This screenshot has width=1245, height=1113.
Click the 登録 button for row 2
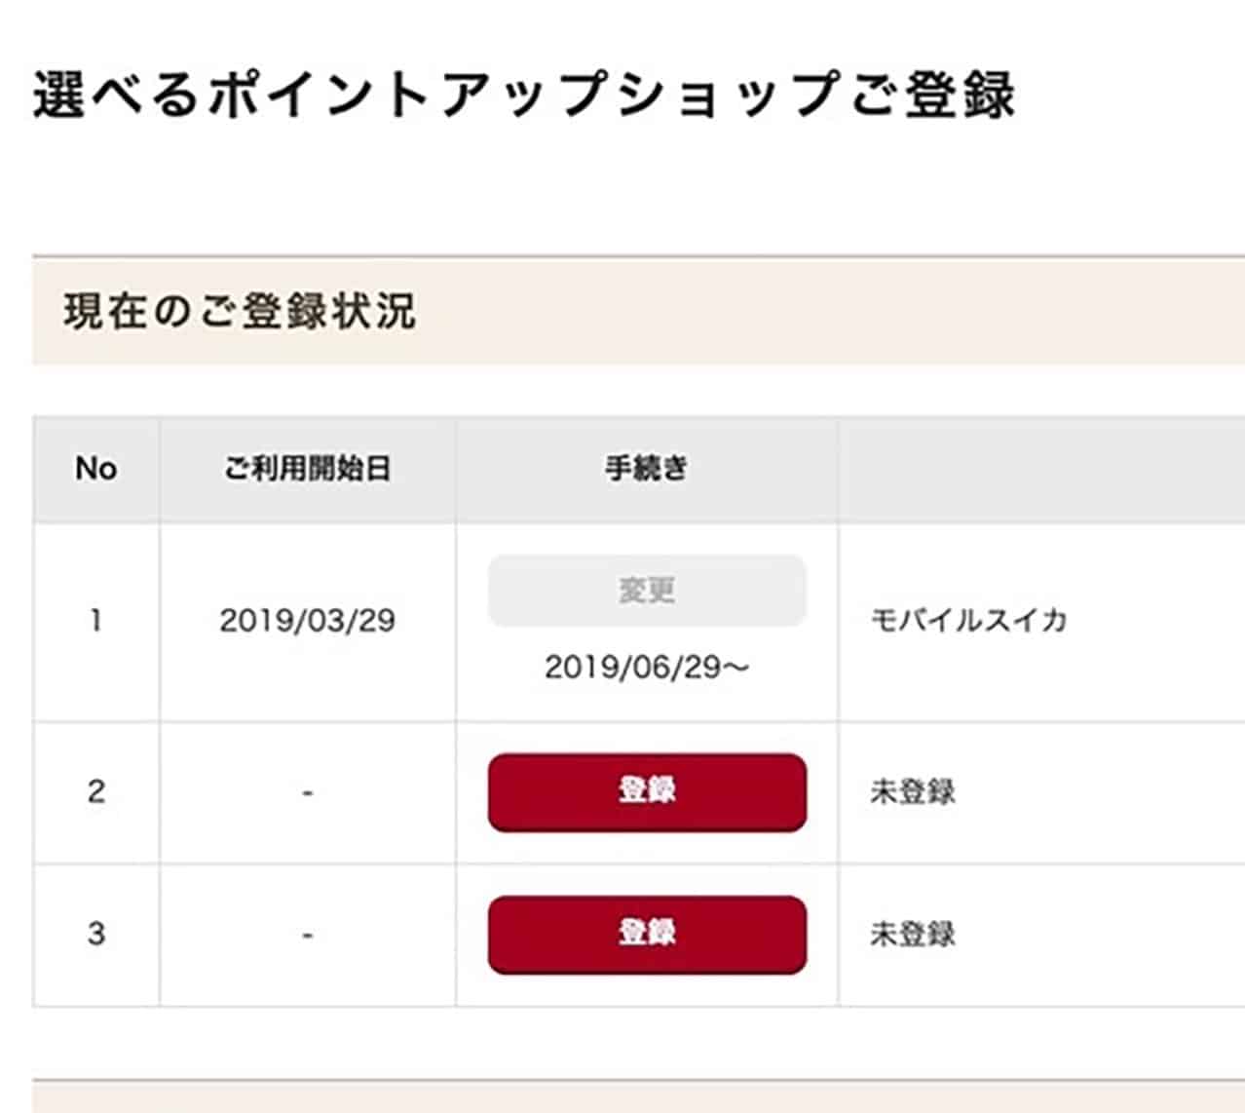click(647, 792)
